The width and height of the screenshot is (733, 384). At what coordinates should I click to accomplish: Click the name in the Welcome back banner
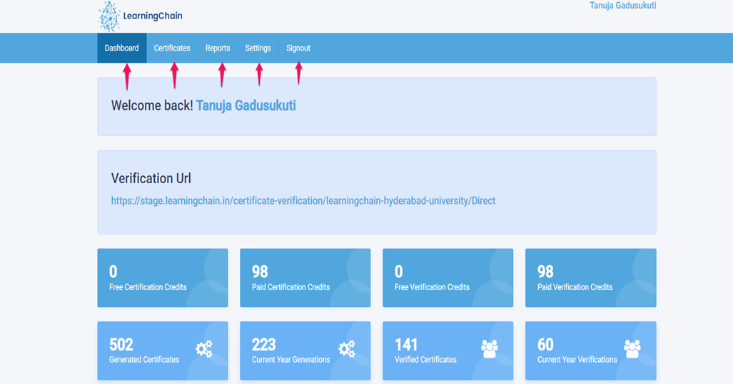coord(246,105)
